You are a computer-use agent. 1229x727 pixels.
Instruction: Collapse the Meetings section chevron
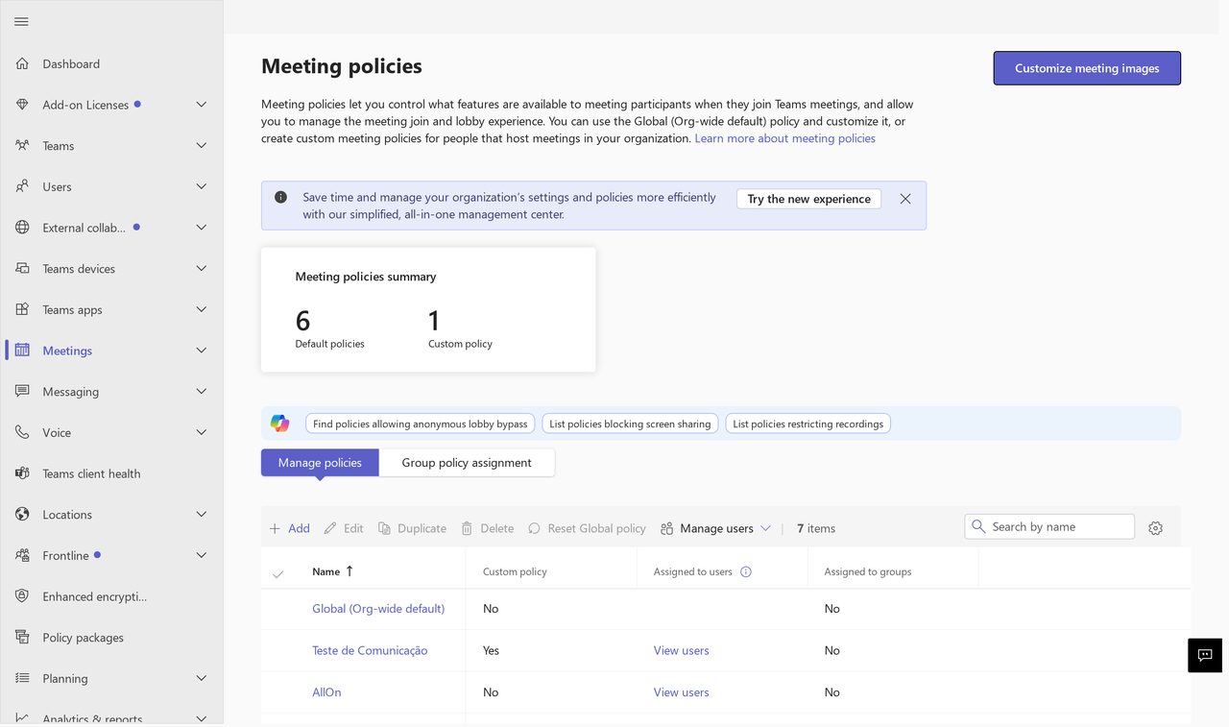202,351
